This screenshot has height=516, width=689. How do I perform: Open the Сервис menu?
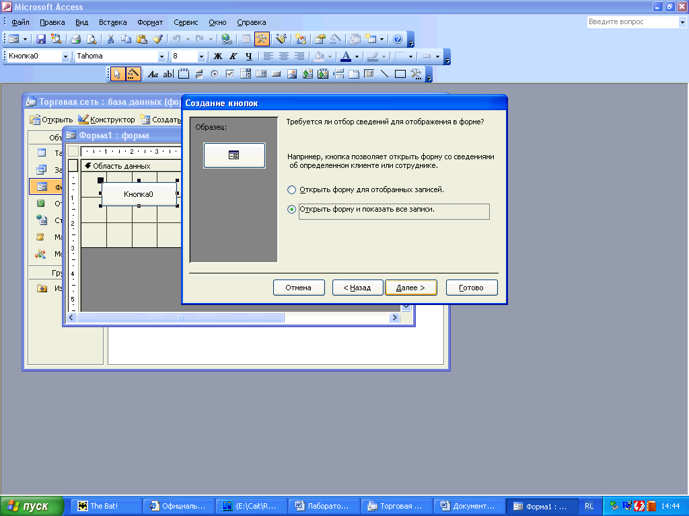point(186,22)
